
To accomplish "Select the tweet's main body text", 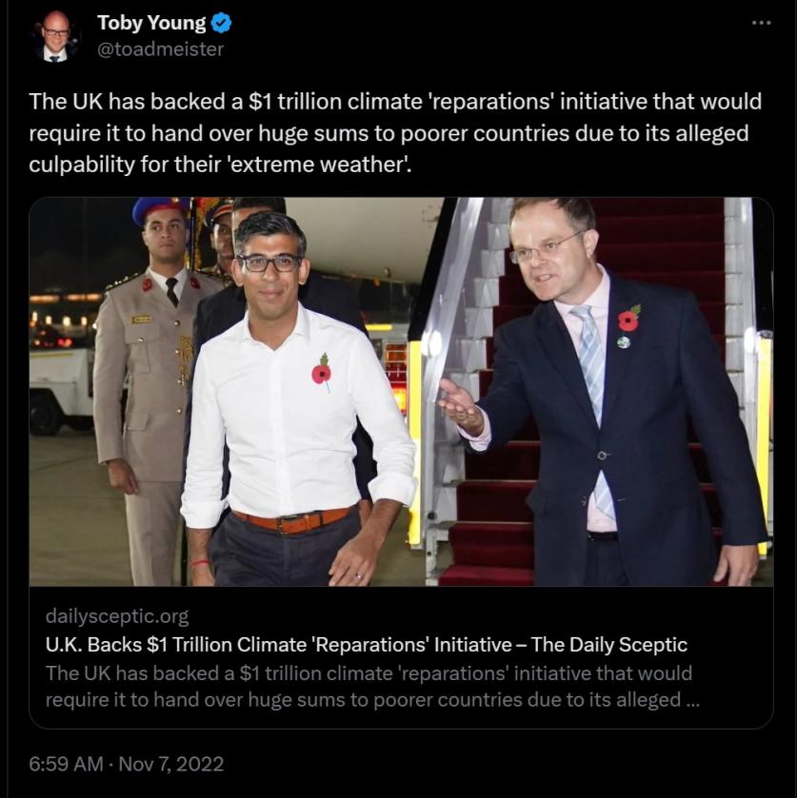I will tap(395, 132).
